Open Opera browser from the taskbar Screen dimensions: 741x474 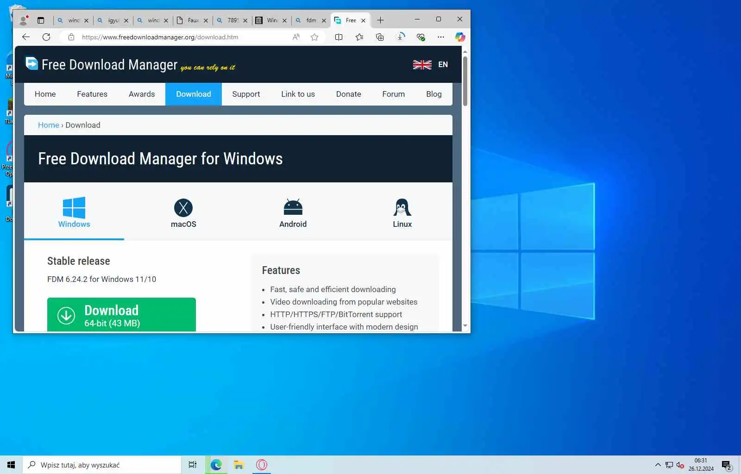[x=262, y=465]
